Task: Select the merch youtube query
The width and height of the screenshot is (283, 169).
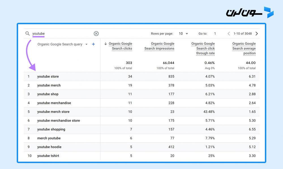Action: pos(49,138)
